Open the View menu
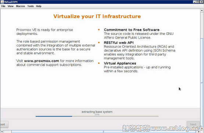 pyautogui.click(x=11, y=6)
